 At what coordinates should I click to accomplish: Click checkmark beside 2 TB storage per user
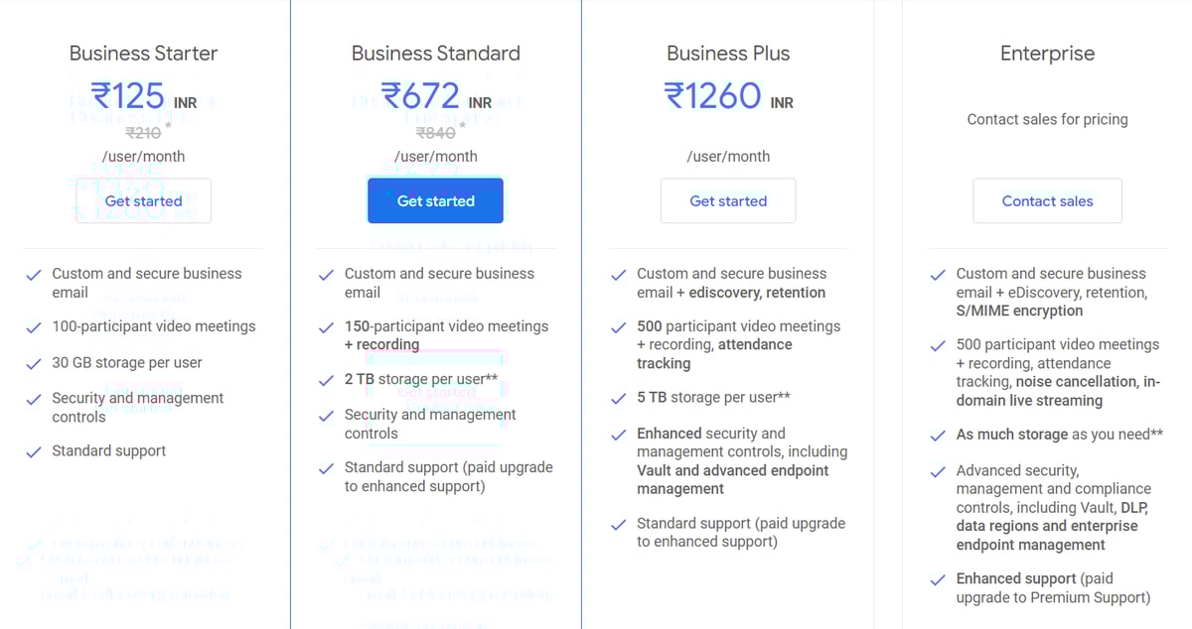(x=326, y=380)
